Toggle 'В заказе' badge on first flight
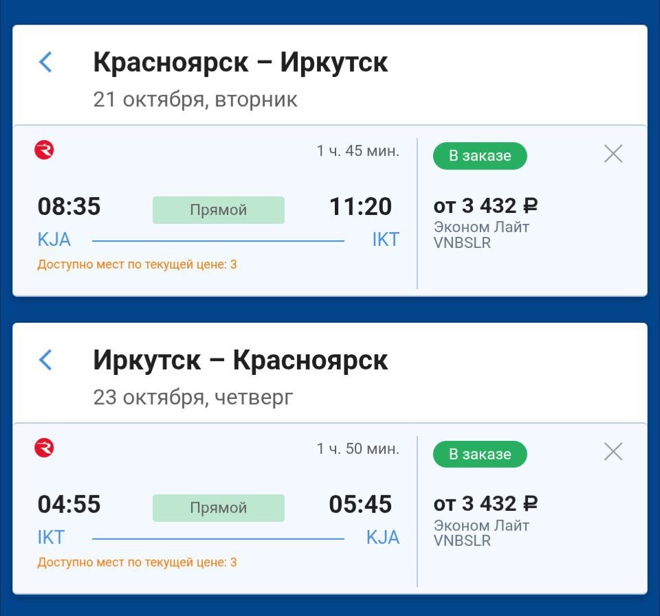This screenshot has height=616, width=660. (480, 156)
